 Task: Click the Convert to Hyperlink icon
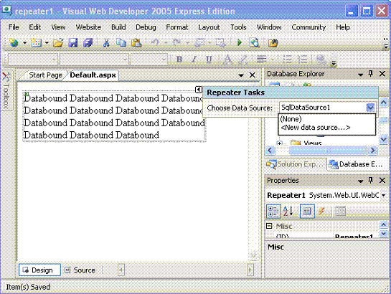[321, 60]
